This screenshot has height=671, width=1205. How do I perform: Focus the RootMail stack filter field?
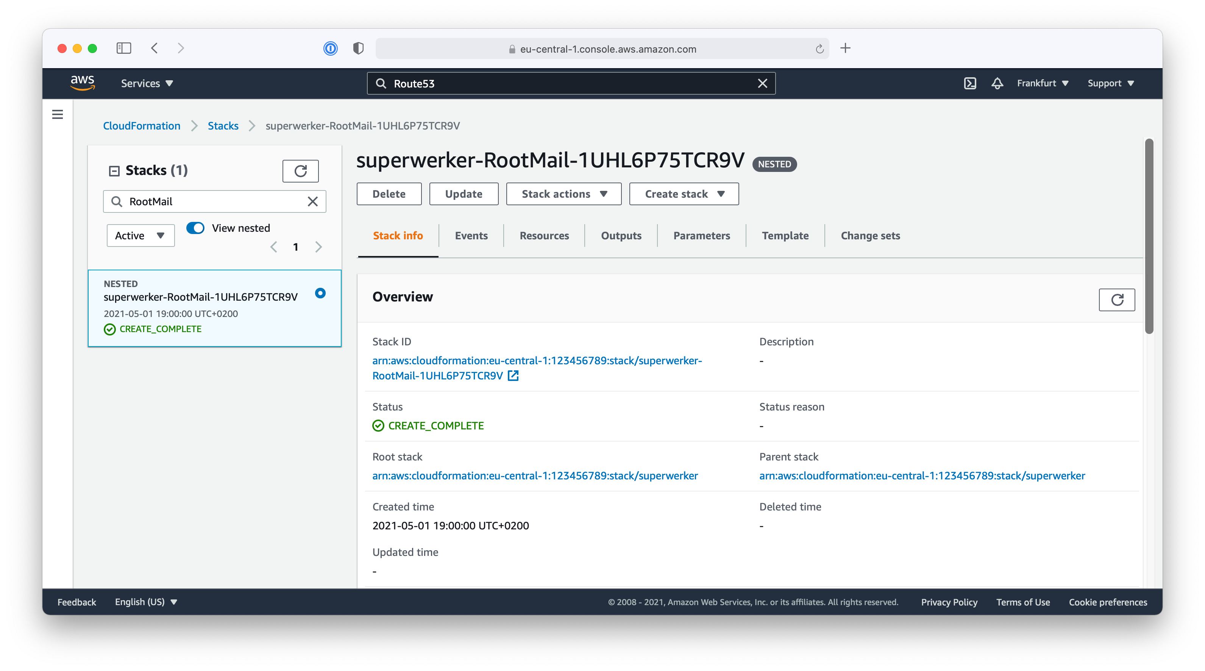click(x=214, y=201)
